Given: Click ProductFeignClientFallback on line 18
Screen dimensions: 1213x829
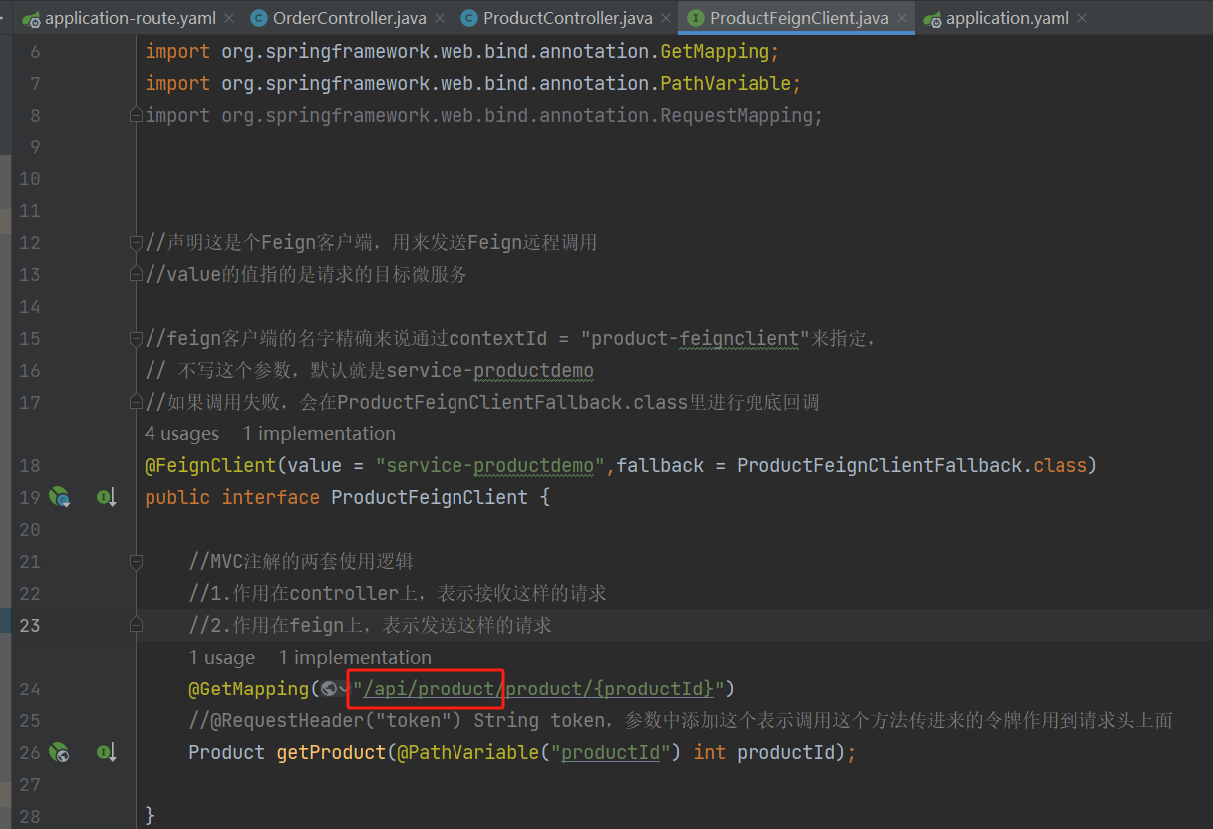Looking at the screenshot, I should pos(879,465).
